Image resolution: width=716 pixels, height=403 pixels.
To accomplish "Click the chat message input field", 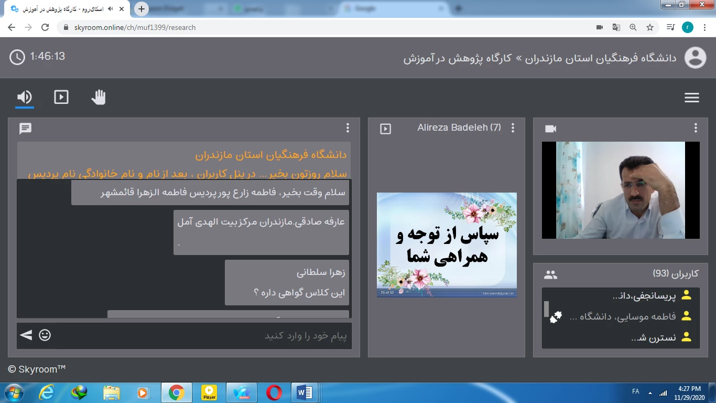I will pyautogui.click(x=204, y=336).
